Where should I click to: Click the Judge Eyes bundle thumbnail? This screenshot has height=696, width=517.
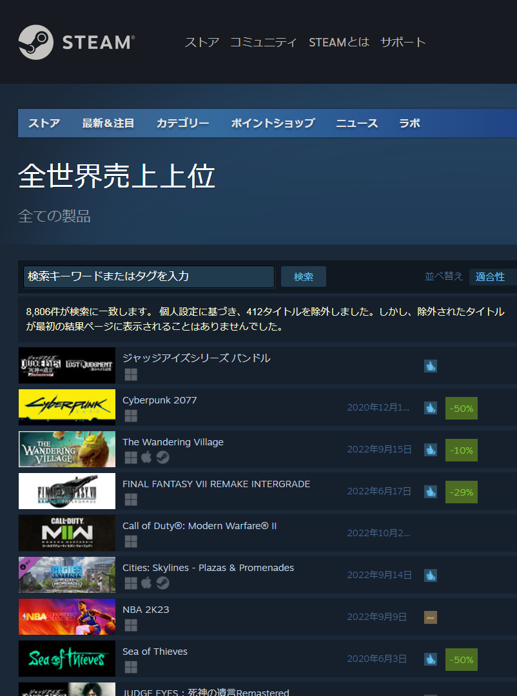click(67, 366)
